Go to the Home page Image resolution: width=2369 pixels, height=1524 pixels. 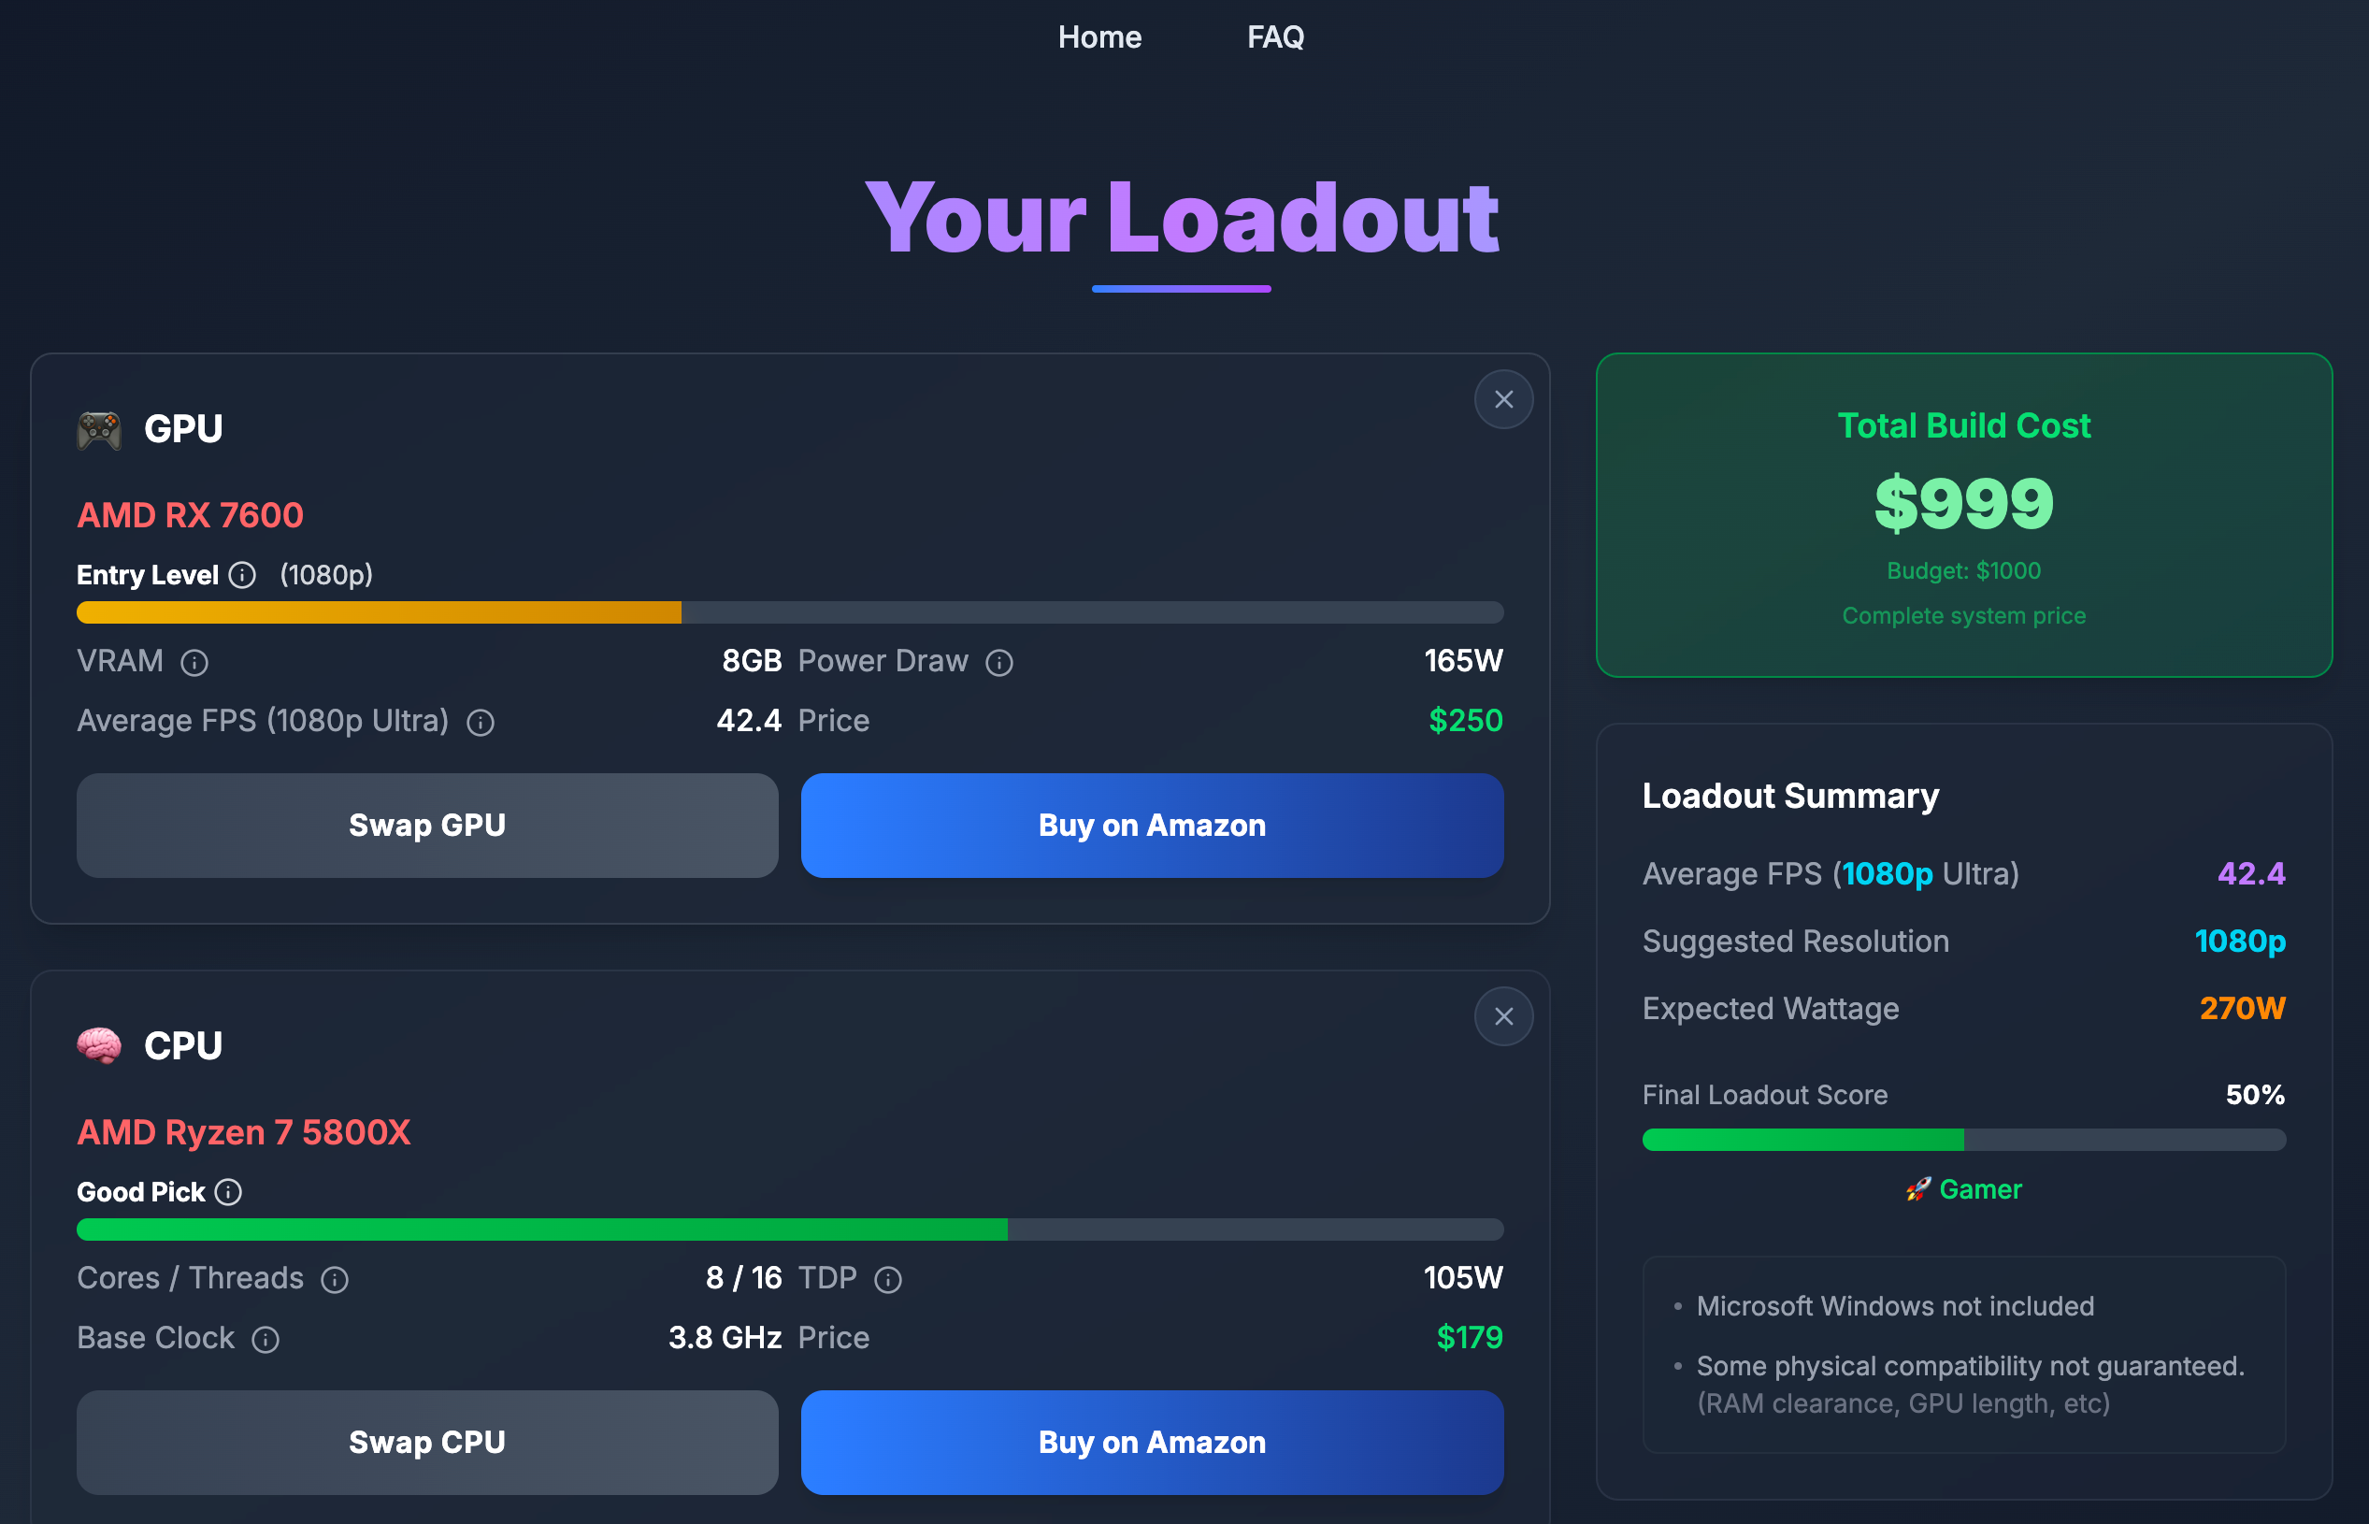(1098, 37)
